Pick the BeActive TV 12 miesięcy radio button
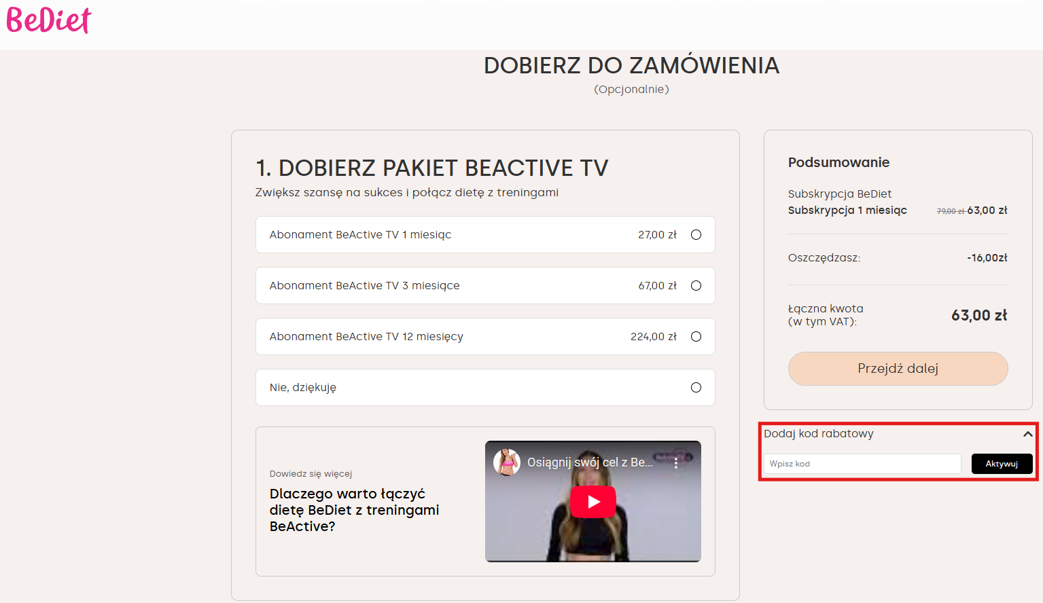The image size is (1043, 603). (696, 337)
